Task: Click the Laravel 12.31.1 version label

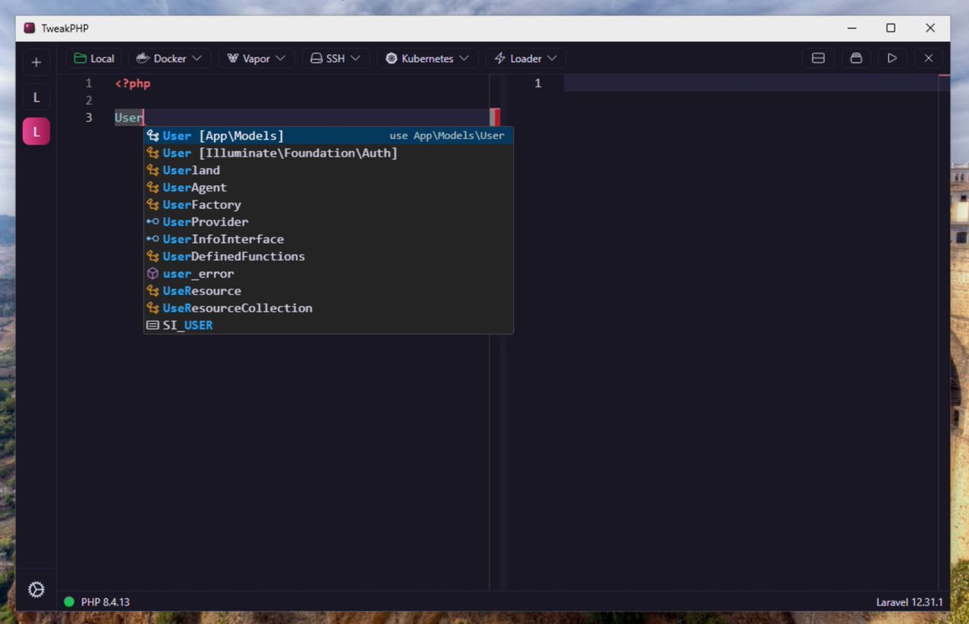Action: tap(908, 601)
